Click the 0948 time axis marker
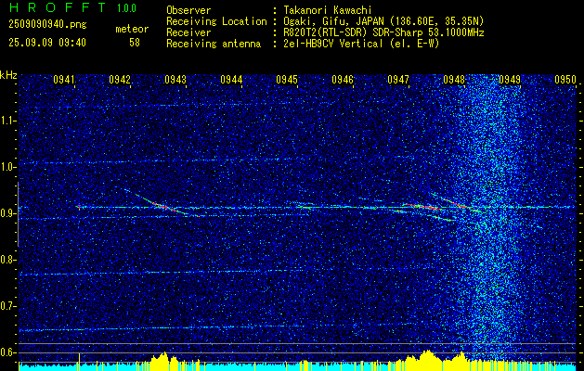584x371 pixels. (454, 79)
